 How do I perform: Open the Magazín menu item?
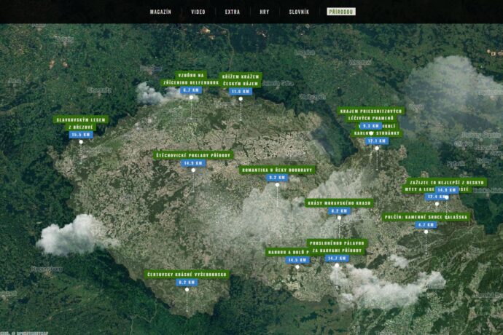click(x=160, y=12)
